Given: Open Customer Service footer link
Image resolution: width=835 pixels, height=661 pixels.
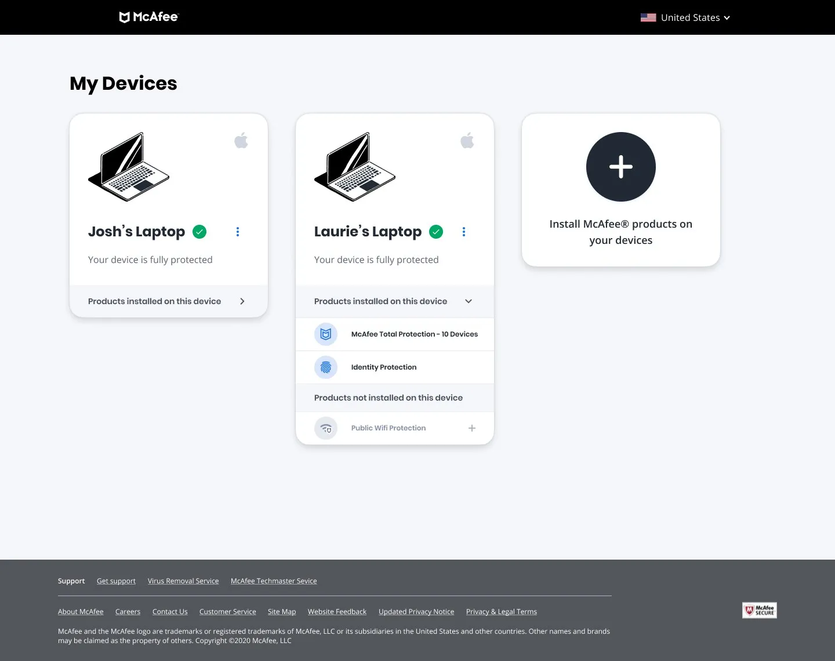Looking at the screenshot, I should point(228,612).
